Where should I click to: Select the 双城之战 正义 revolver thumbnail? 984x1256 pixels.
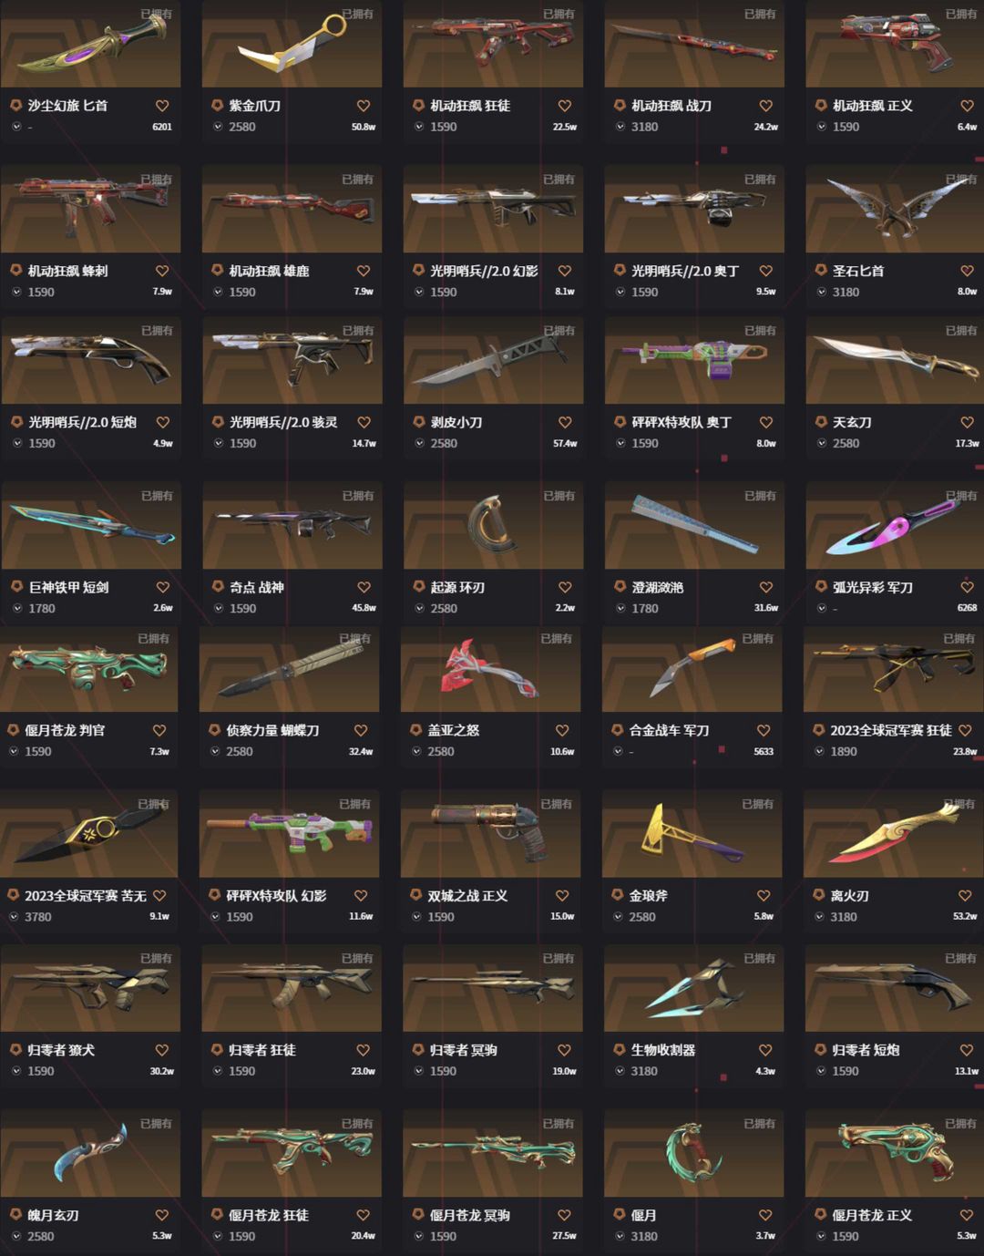[491, 834]
